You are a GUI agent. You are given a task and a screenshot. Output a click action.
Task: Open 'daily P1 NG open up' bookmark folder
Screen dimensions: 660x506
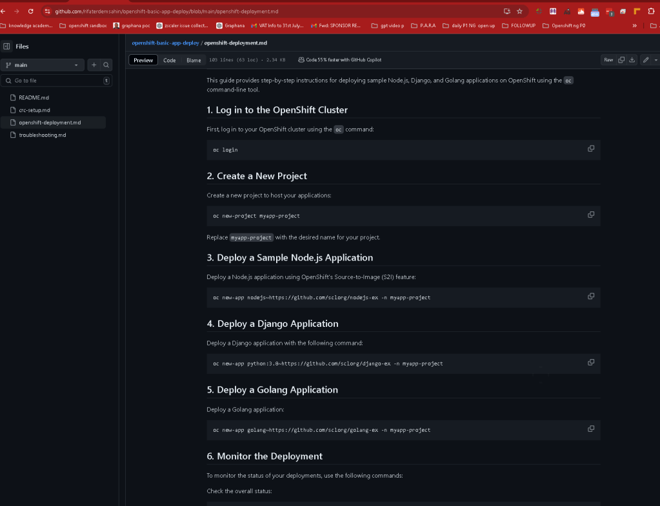(x=469, y=26)
